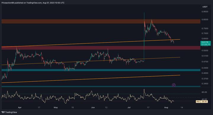Click the Aug date label
Viewport: 213px width, 115px height.
pyautogui.click(x=166, y=107)
